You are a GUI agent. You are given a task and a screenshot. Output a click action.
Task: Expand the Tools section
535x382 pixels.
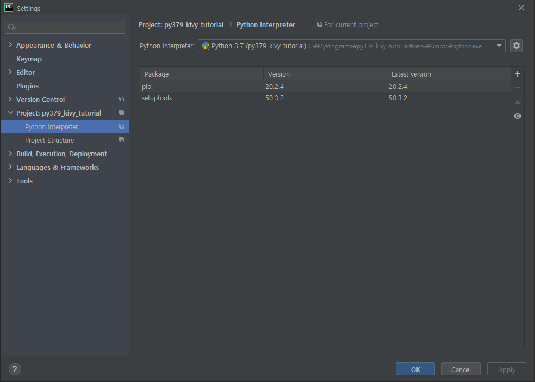click(x=10, y=181)
